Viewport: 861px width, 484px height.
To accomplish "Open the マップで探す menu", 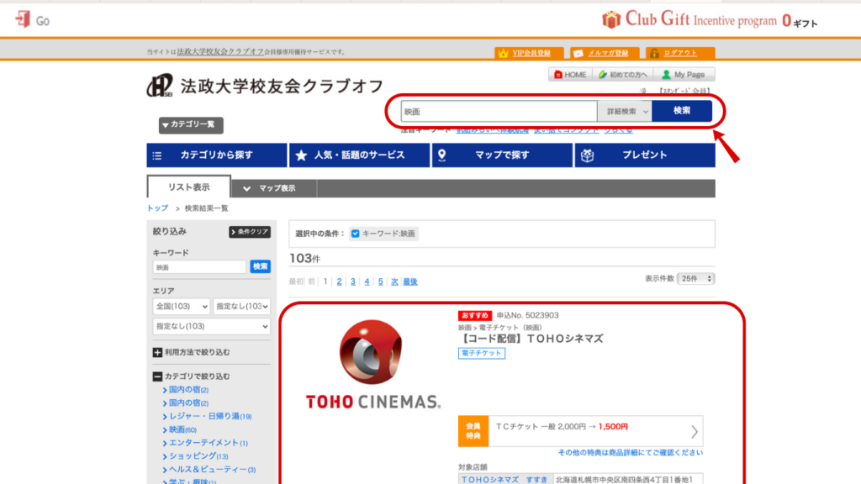I will (502, 155).
